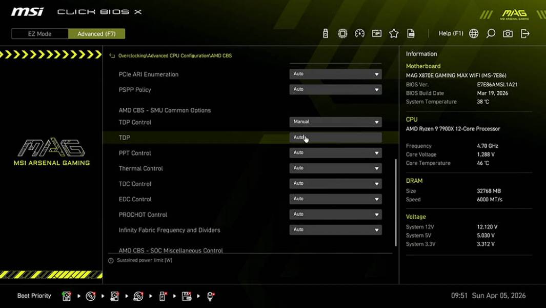Expand the Infinity Fabric Frequency and Dividers dropdown

point(335,229)
